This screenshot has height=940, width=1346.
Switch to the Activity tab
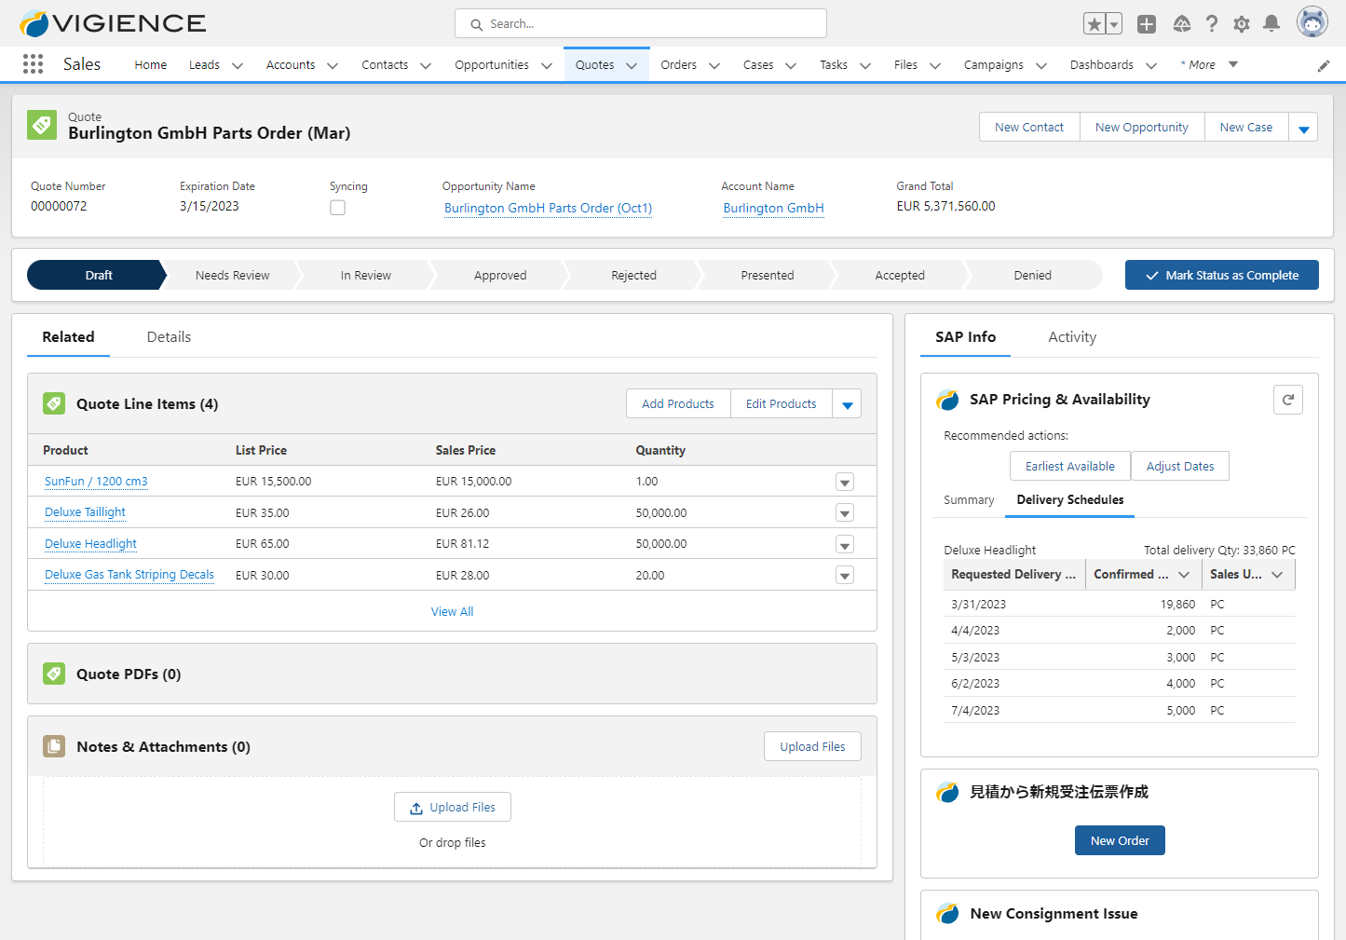[1072, 337]
